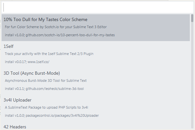195x130 pixels.
Task: Click 'install v0.0.17' version text
Action: [x=14, y=61]
